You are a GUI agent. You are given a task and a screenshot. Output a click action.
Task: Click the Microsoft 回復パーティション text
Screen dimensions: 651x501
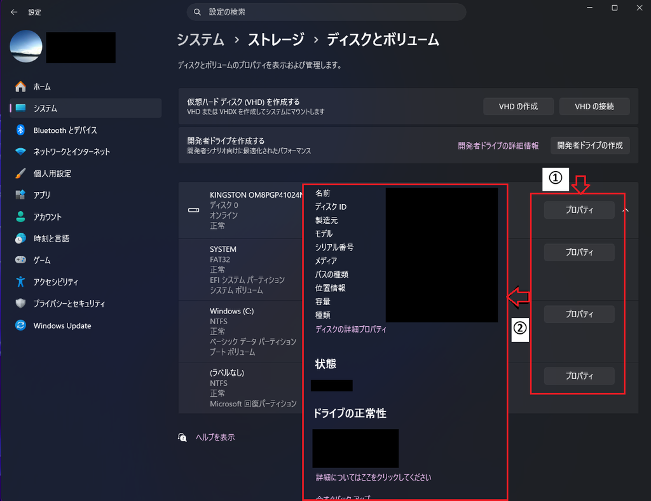253,404
